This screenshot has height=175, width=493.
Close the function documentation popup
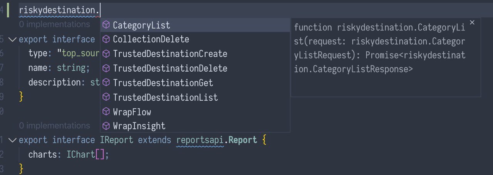click(472, 23)
